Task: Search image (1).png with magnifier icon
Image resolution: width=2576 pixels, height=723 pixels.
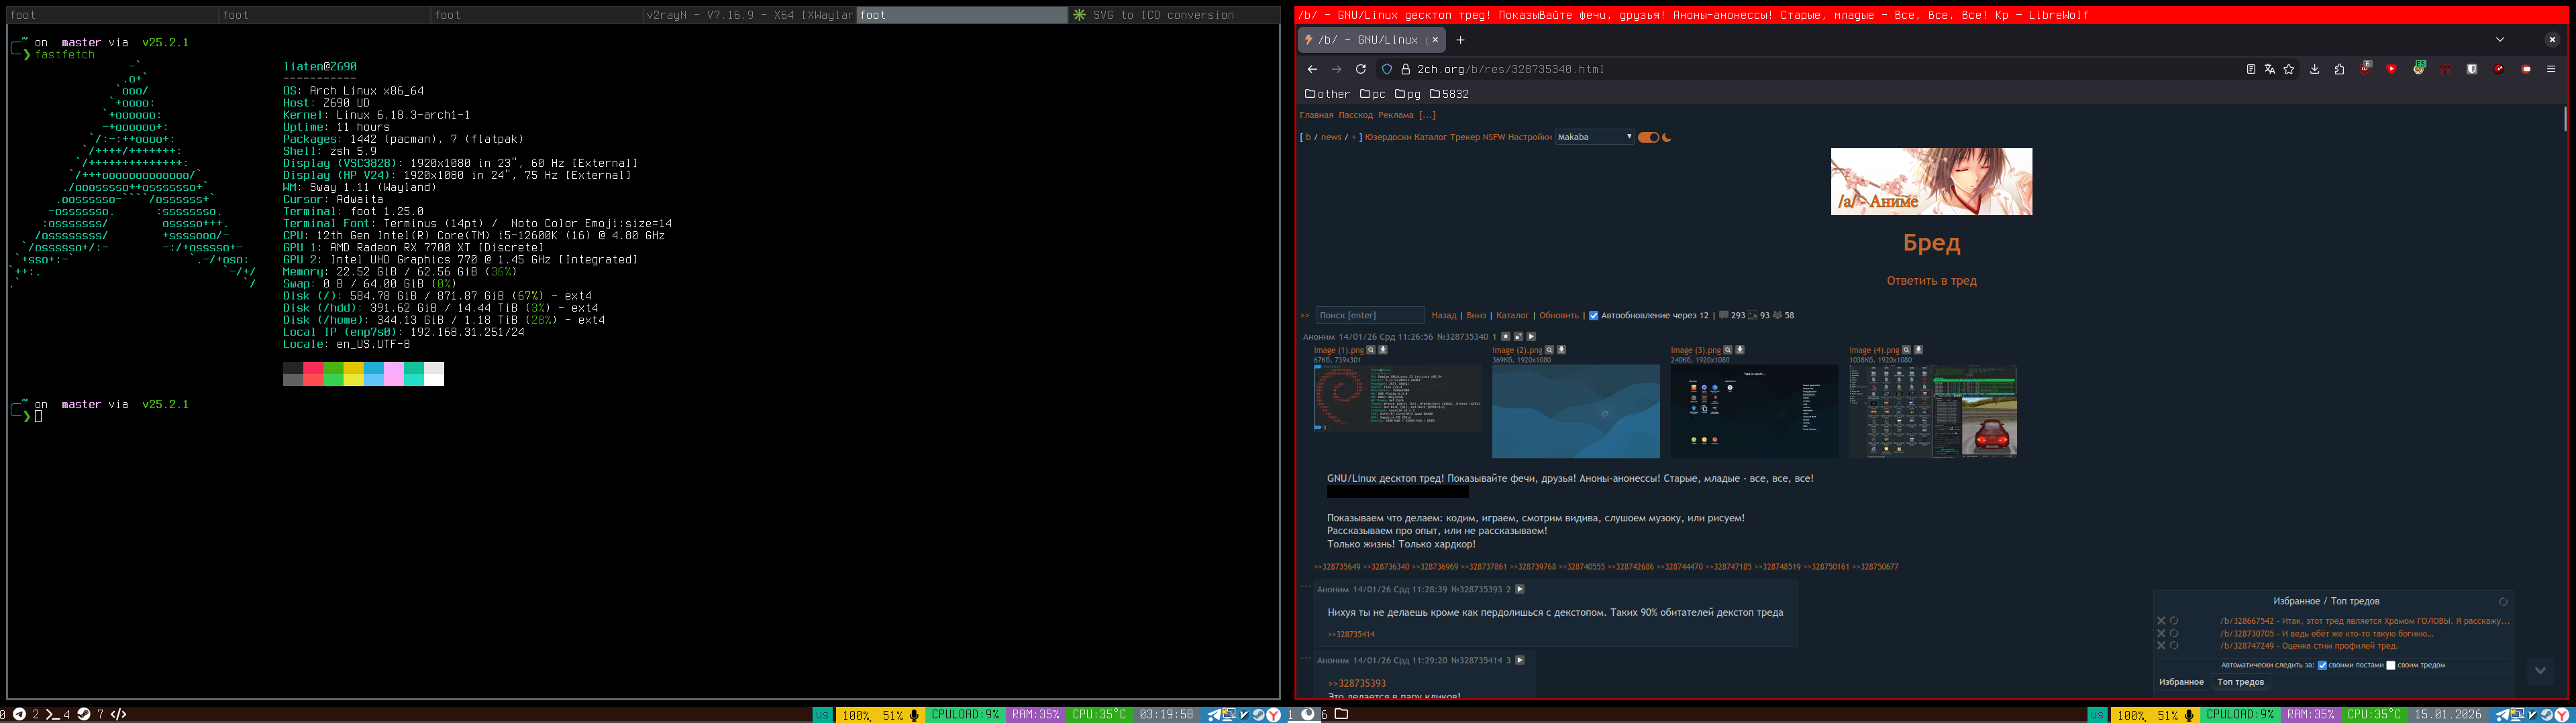Action: 1371,350
